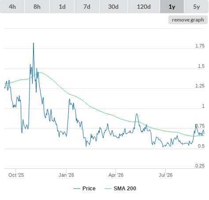The width and height of the screenshot is (209, 200).
Task: Switch chart to 5y range
Action: (x=197, y=7)
